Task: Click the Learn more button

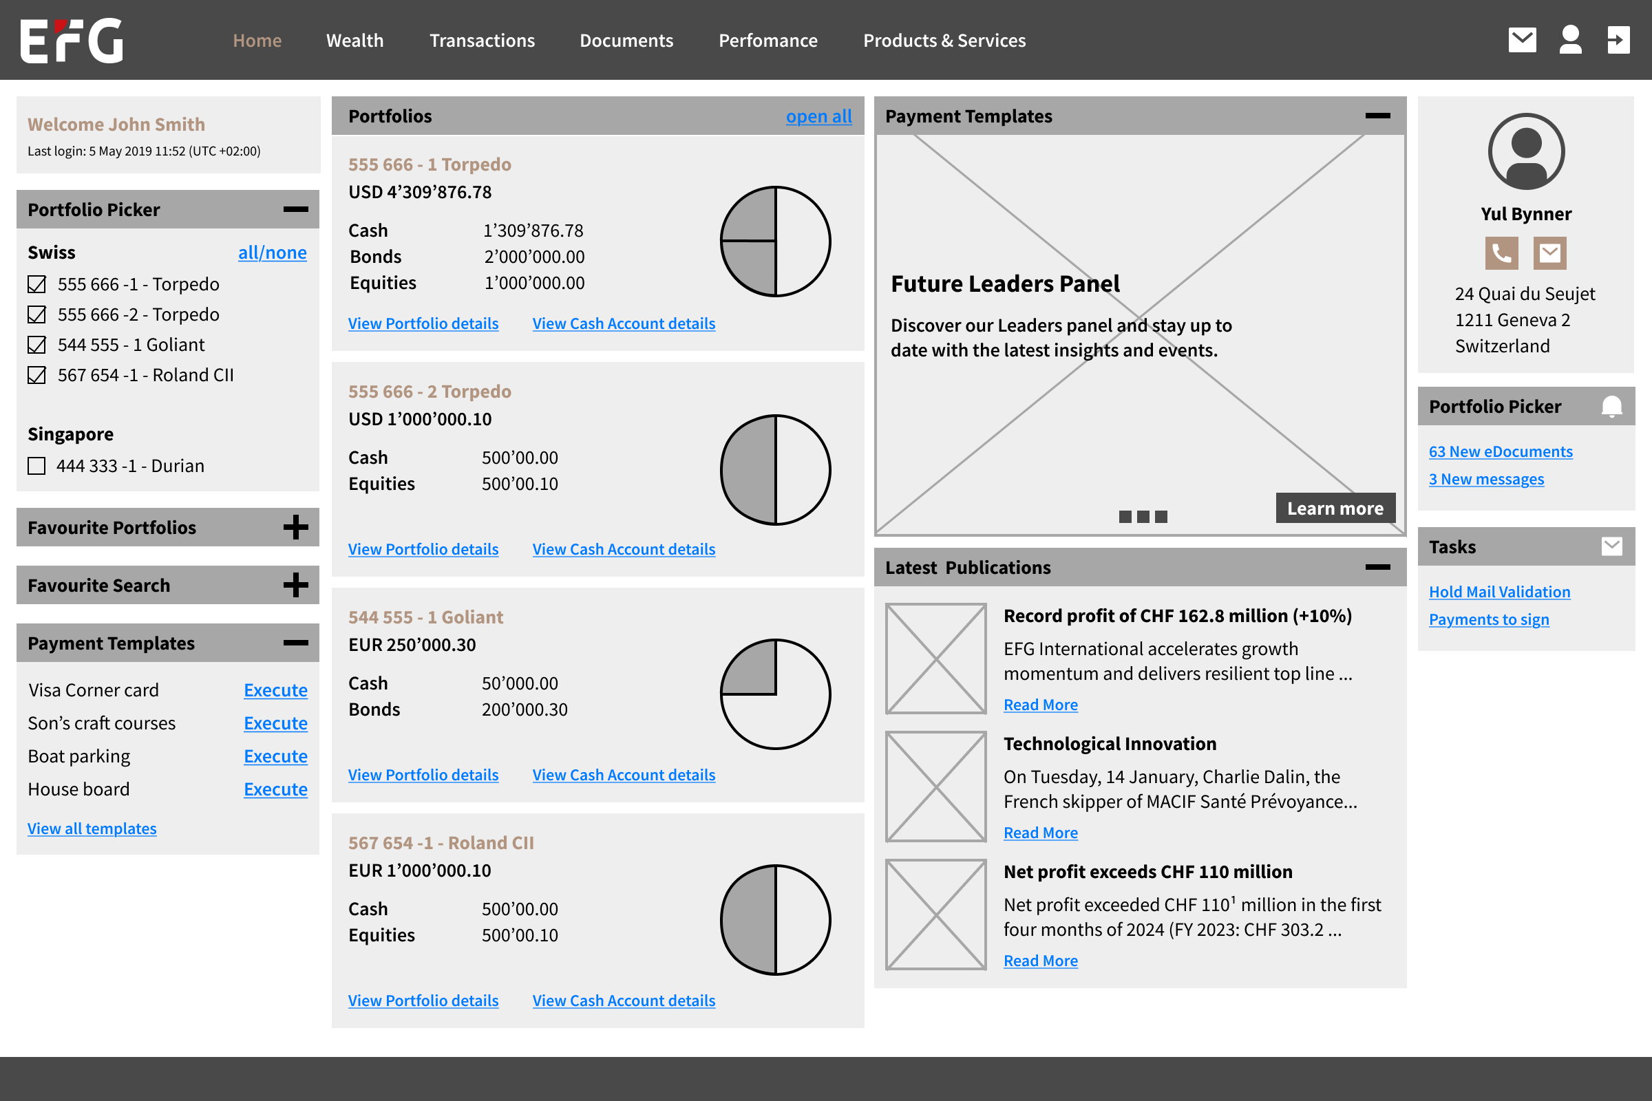Action: click(x=1335, y=509)
